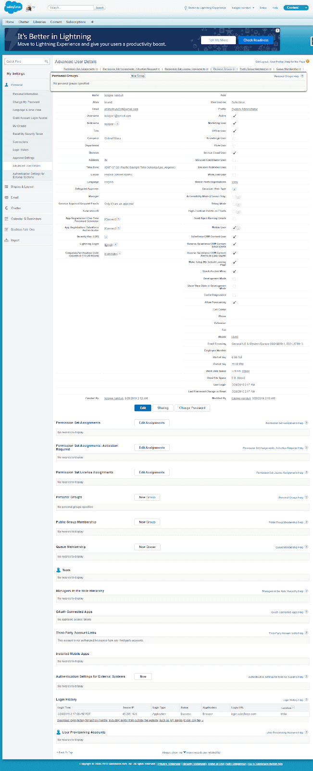
Task: Toggle the Flow User checkbox
Action: 234,146
